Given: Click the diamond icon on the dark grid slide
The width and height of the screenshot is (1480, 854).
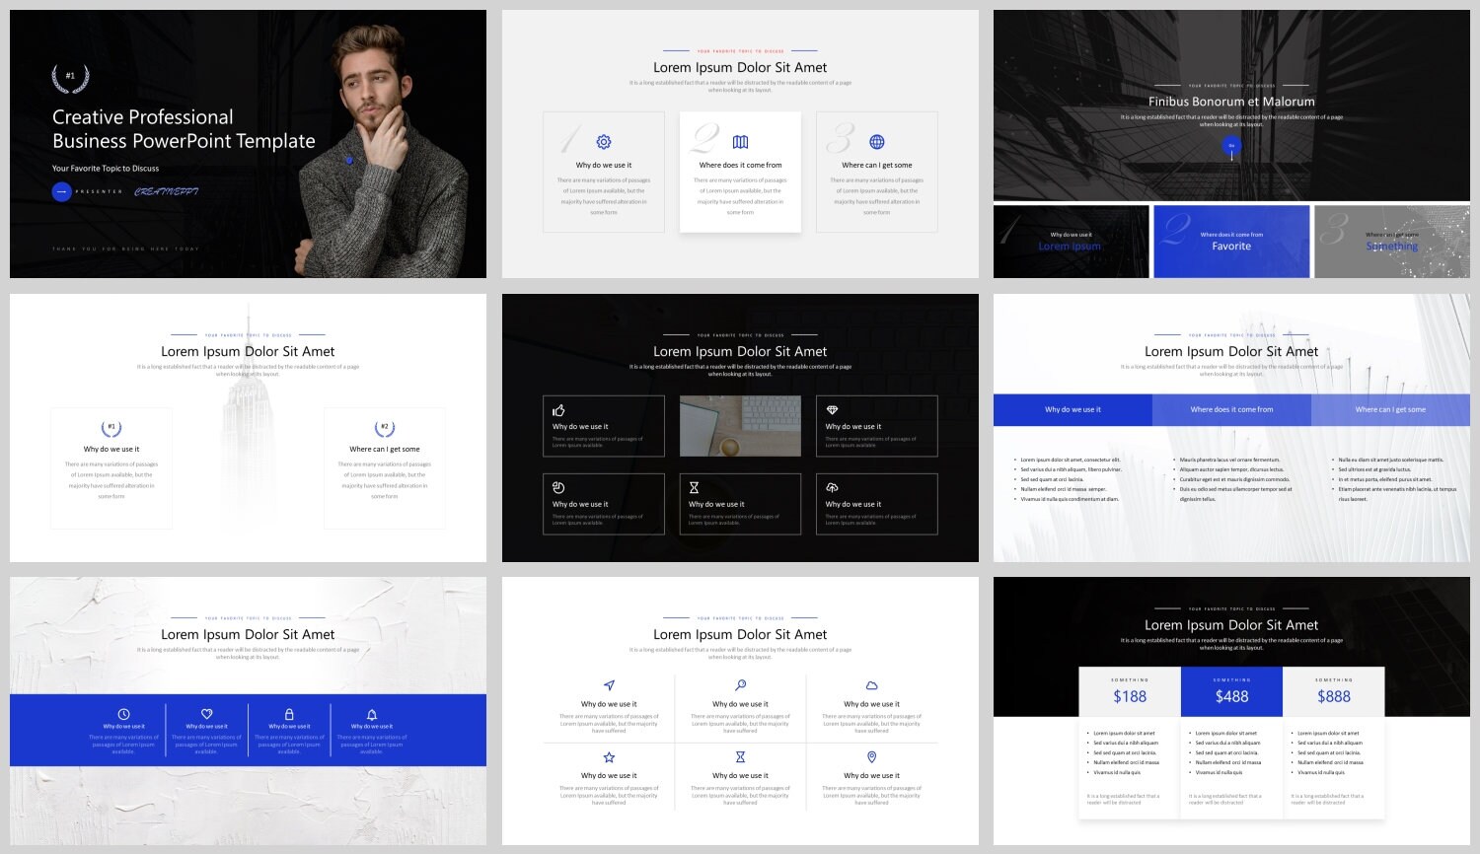Looking at the screenshot, I should (x=832, y=410).
